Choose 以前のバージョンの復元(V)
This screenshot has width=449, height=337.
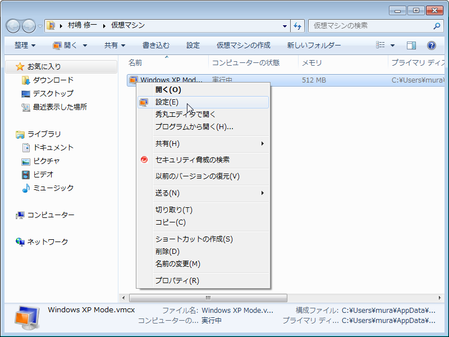tap(203, 176)
